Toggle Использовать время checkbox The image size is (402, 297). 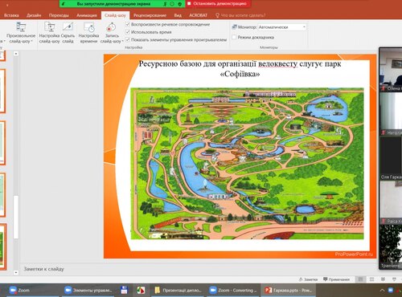pos(128,32)
